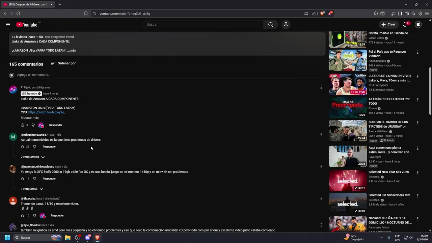This screenshot has height=243, width=432.
Task: Like the pinned @98granos comment
Action: tap(23, 125)
